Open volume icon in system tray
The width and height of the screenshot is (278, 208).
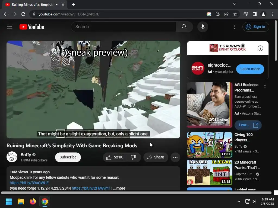click(254, 201)
